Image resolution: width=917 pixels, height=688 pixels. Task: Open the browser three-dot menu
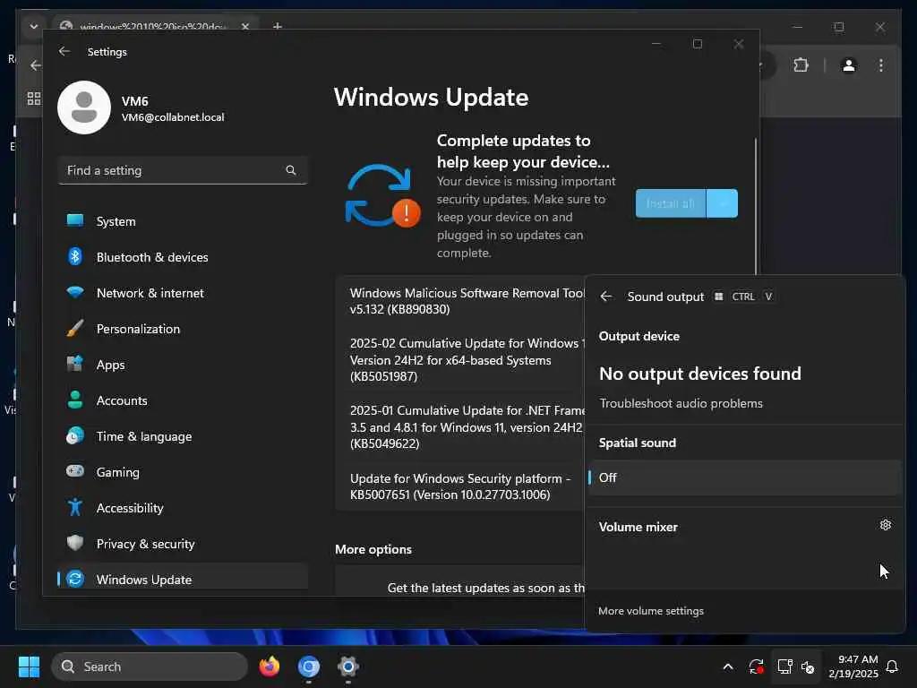point(881,64)
